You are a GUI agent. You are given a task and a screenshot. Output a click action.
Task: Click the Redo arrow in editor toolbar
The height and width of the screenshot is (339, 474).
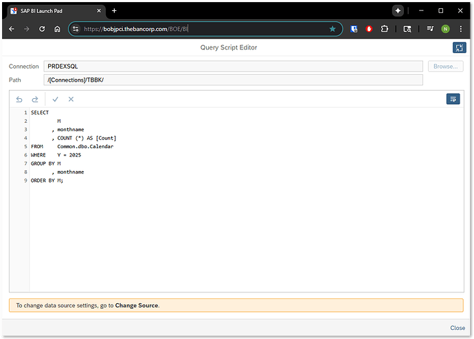[x=35, y=100]
